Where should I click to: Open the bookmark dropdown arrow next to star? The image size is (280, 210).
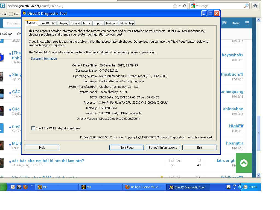(x=180, y=6)
